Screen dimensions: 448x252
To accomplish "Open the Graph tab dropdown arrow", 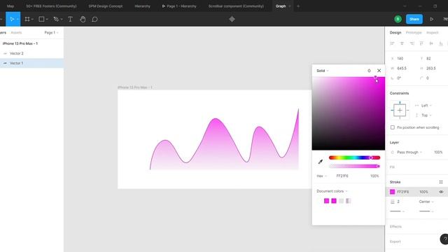I will point(290,6).
